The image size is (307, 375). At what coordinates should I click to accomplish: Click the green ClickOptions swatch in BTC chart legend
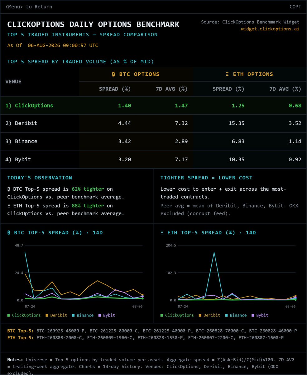[x=9, y=315]
